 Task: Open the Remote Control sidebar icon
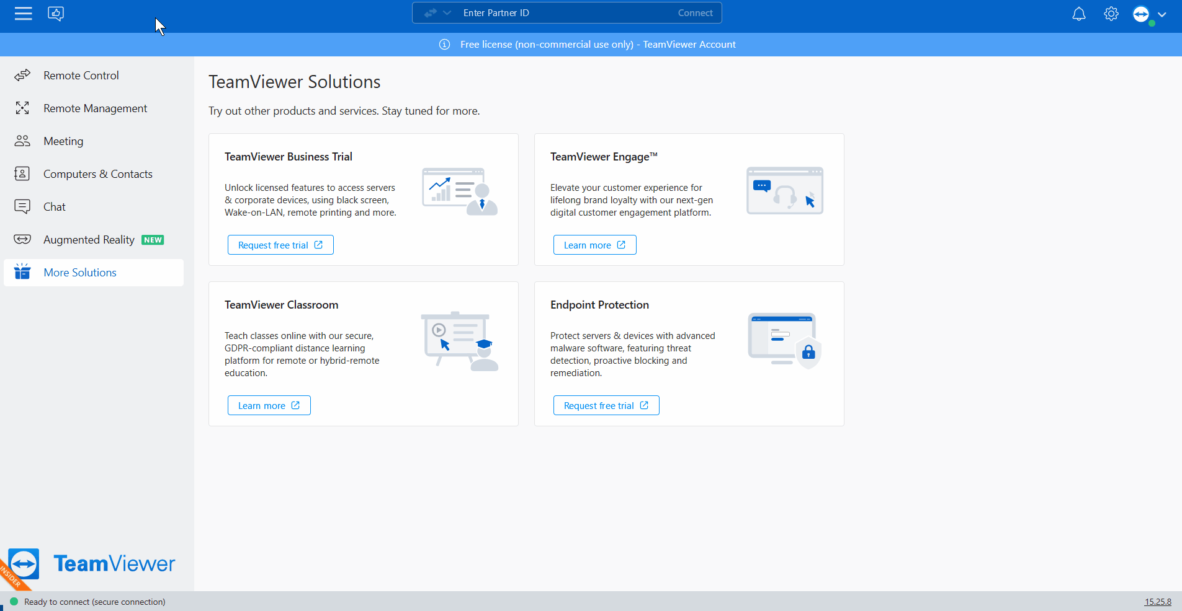click(22, 75)
